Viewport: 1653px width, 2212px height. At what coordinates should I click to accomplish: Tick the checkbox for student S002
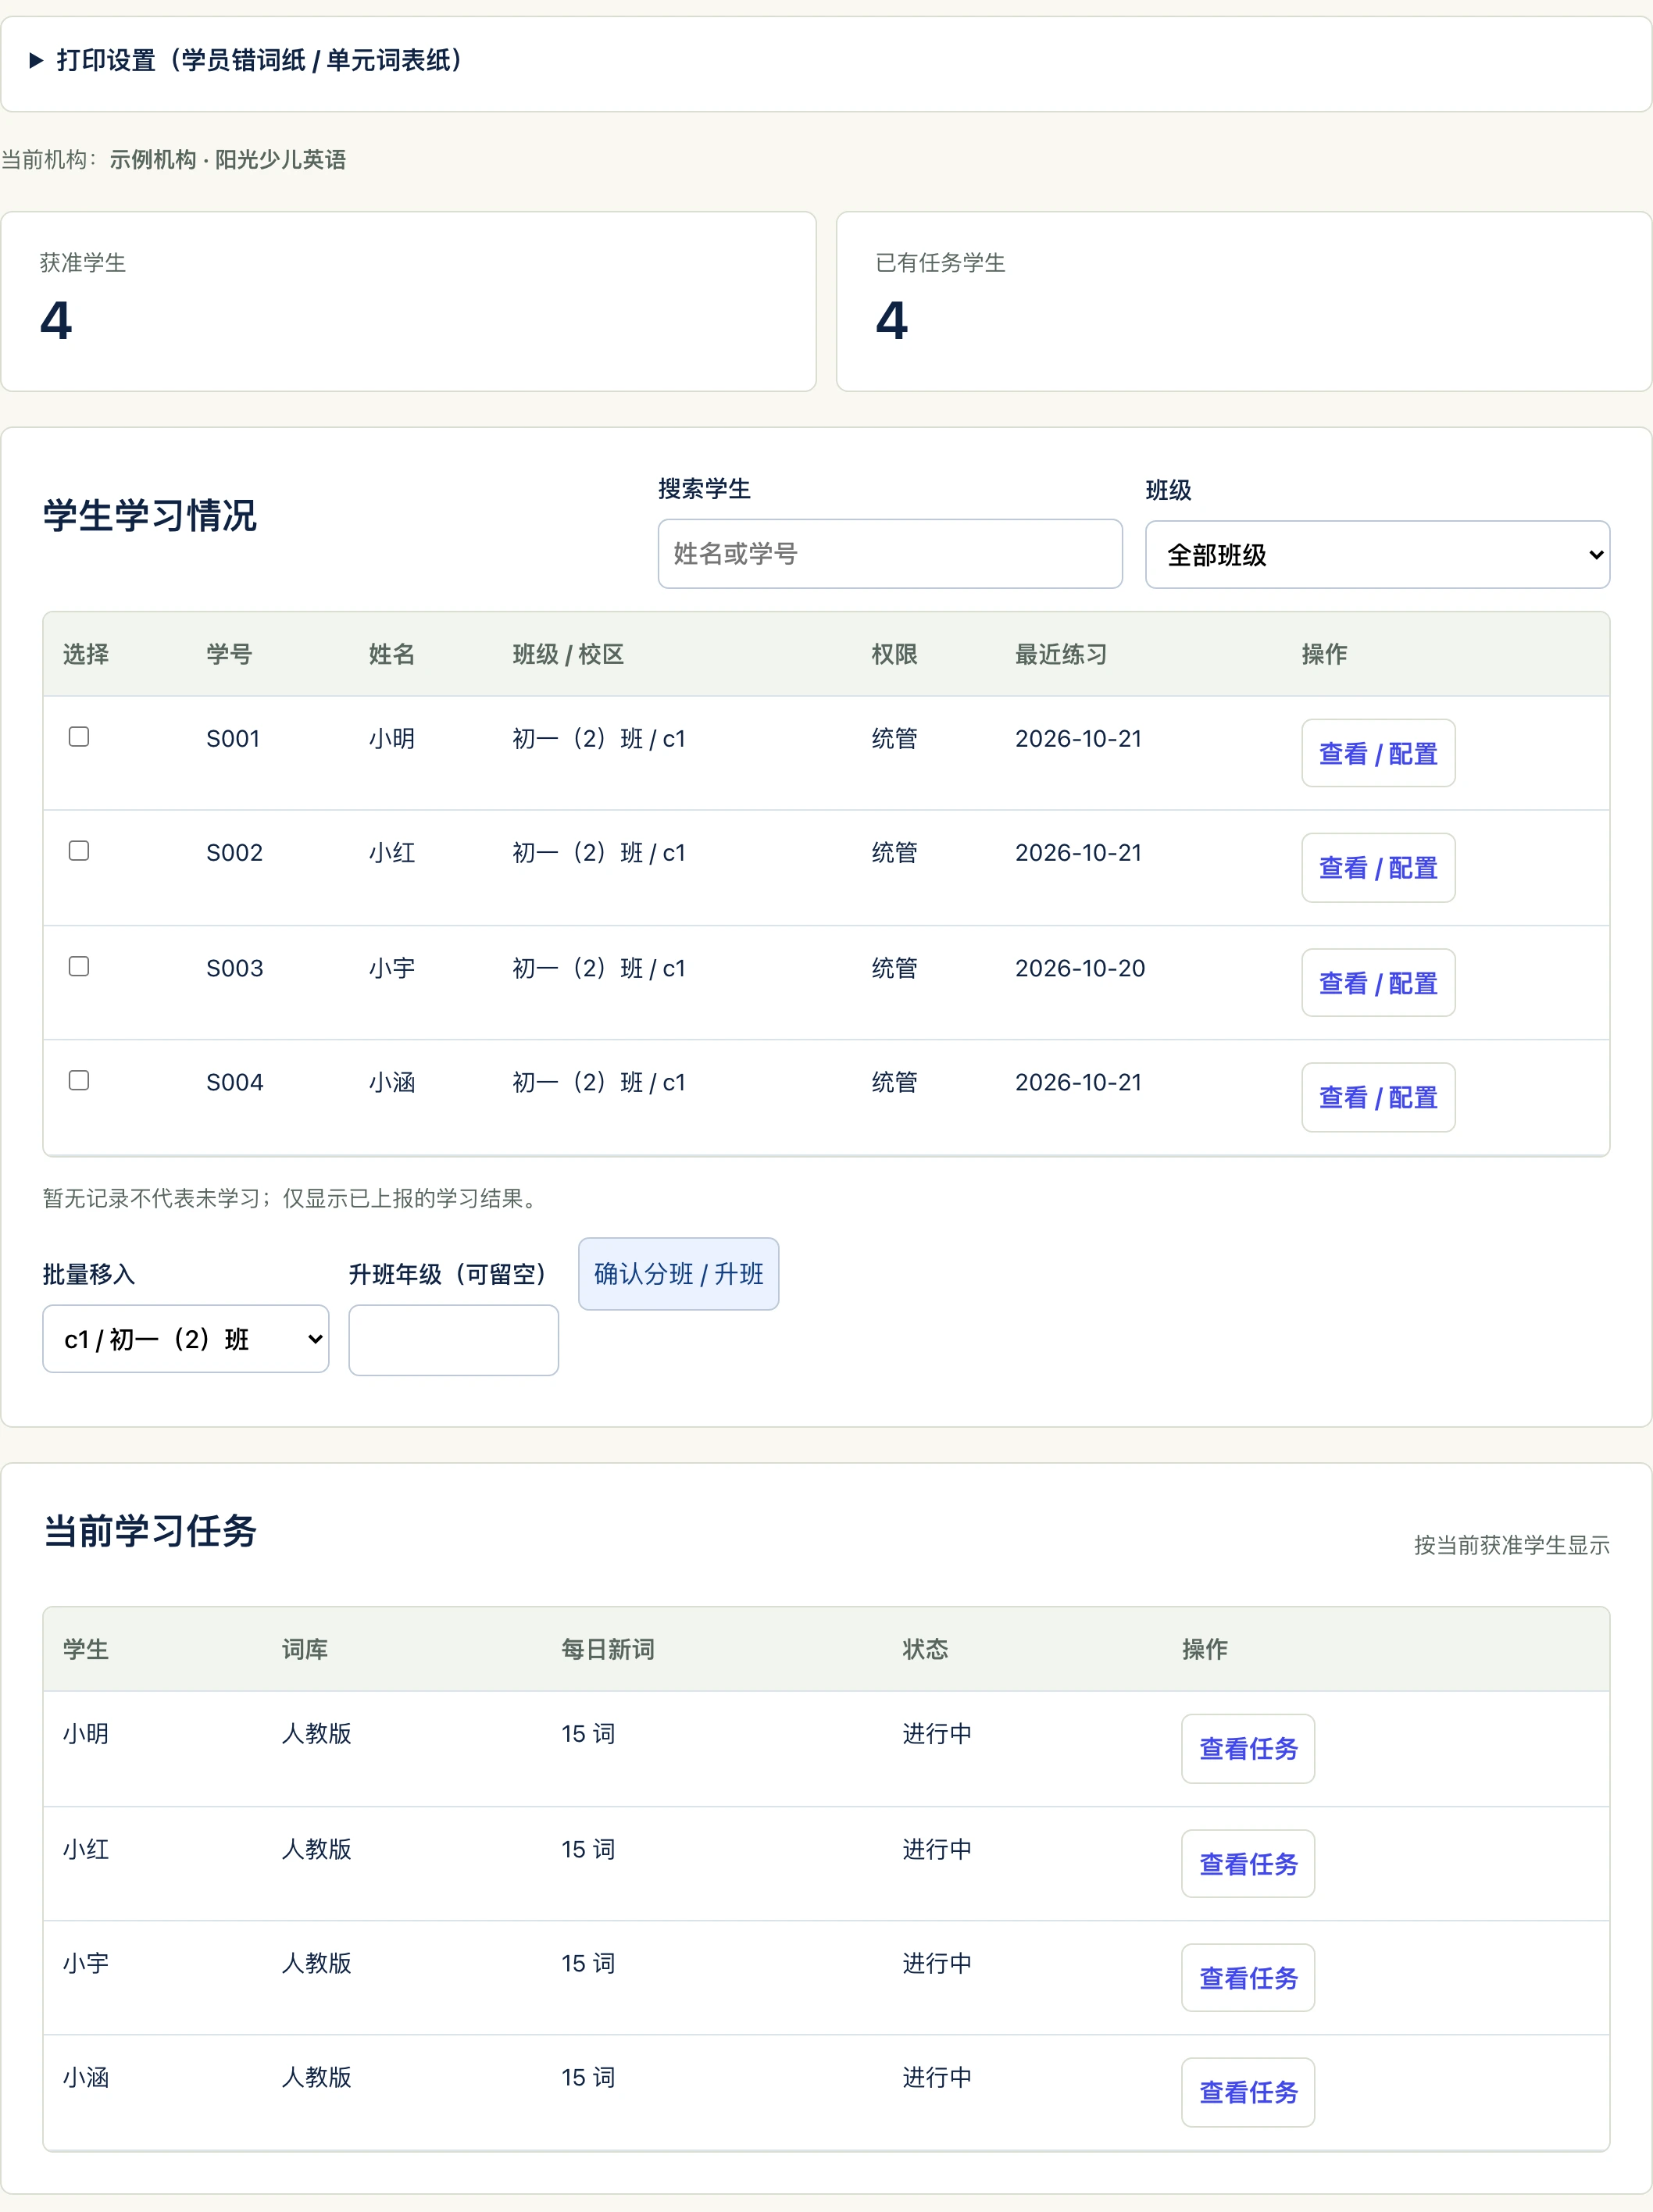79,851
